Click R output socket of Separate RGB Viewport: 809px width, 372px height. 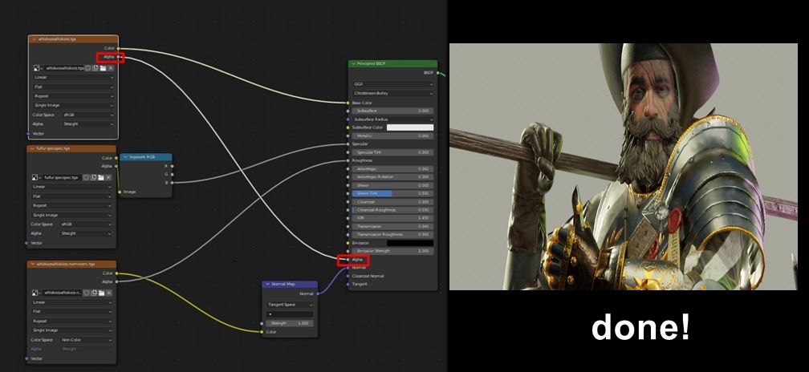[x=173, y=166]
